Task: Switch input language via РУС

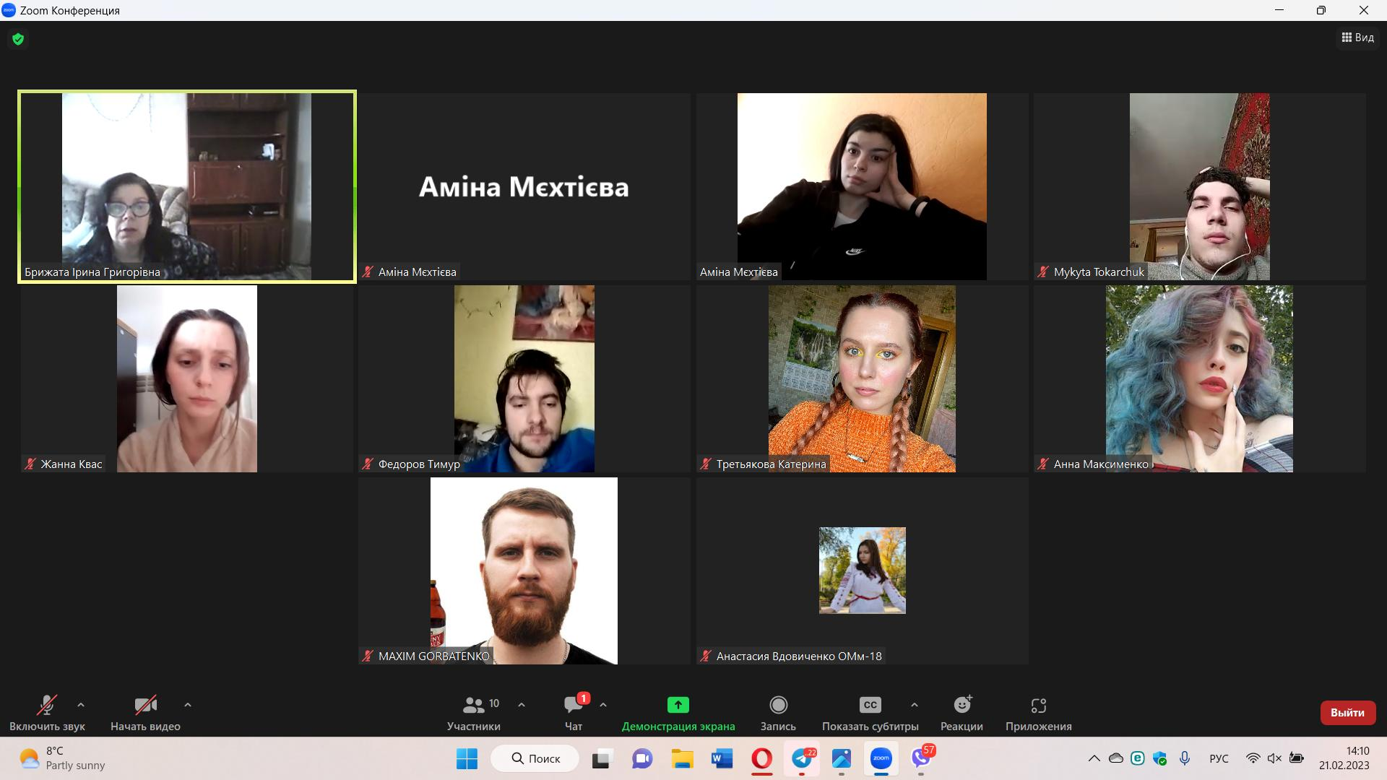Action: pyautogui.click(x=1219, y=758)
